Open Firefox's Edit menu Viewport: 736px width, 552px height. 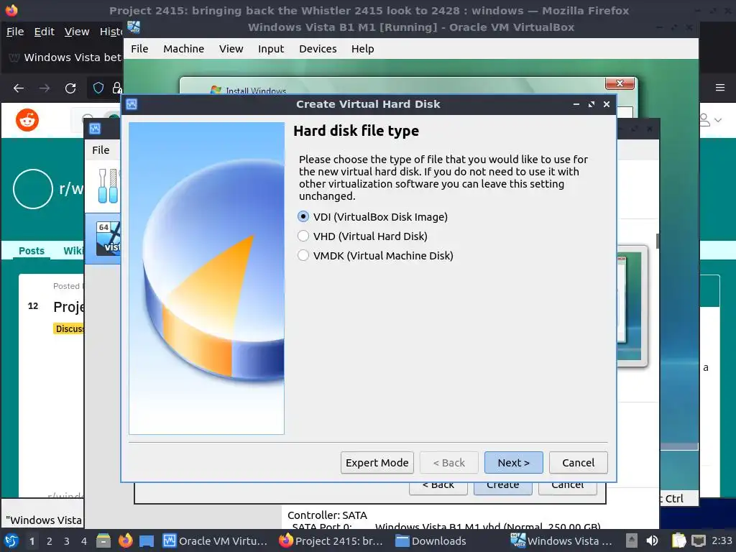click(x=44, y=32)
